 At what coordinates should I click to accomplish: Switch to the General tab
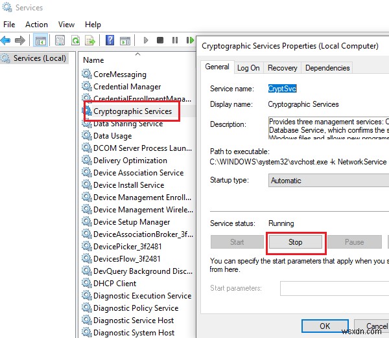tap(217, 67)
